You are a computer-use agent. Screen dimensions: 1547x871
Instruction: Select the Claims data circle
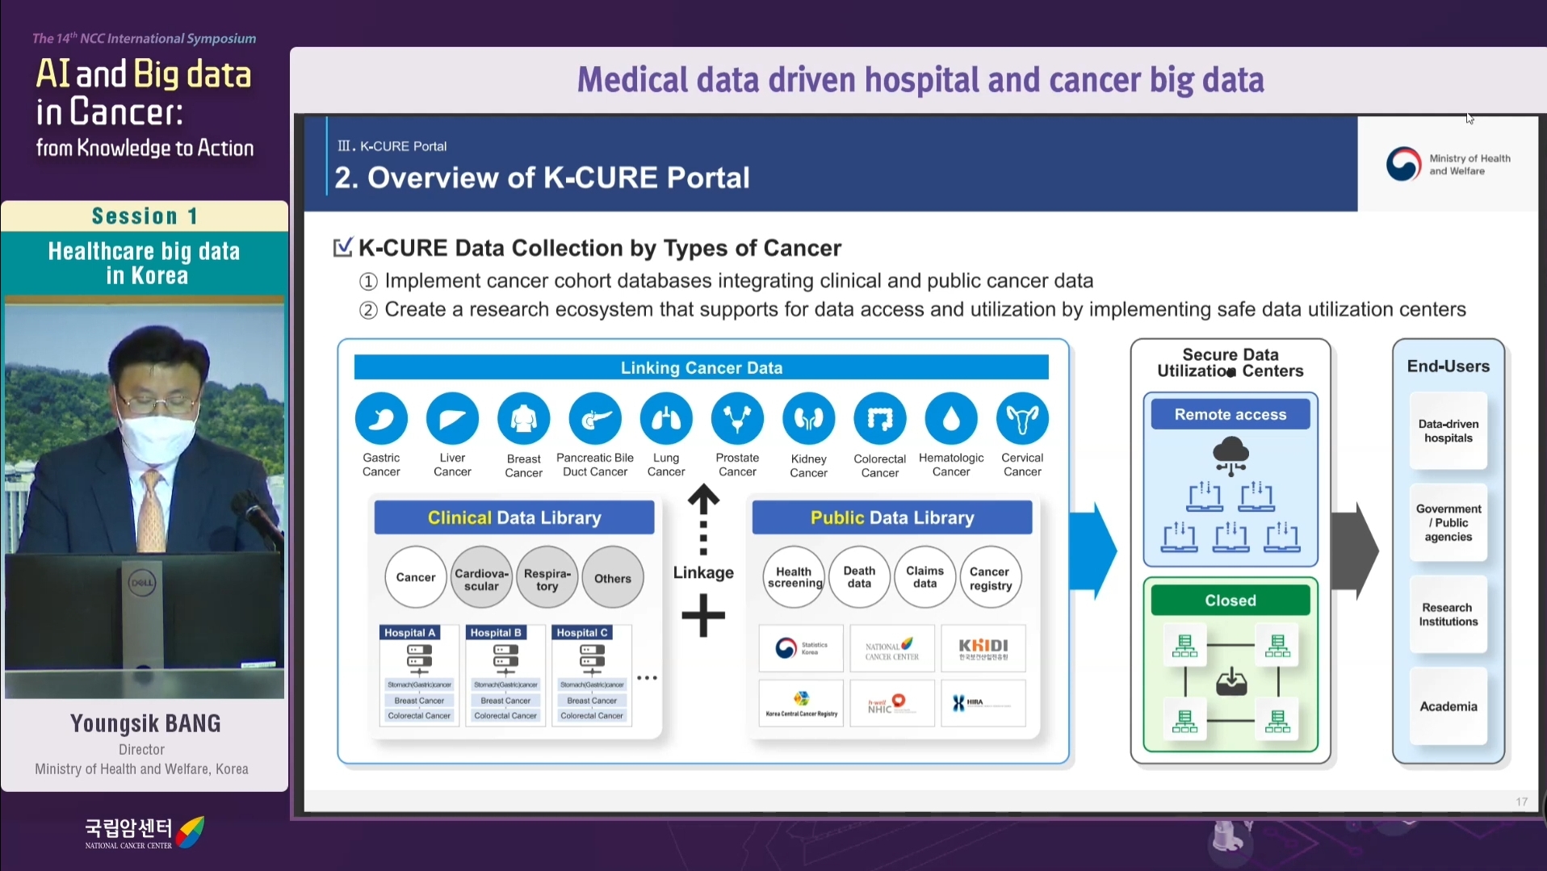[925, 576]
